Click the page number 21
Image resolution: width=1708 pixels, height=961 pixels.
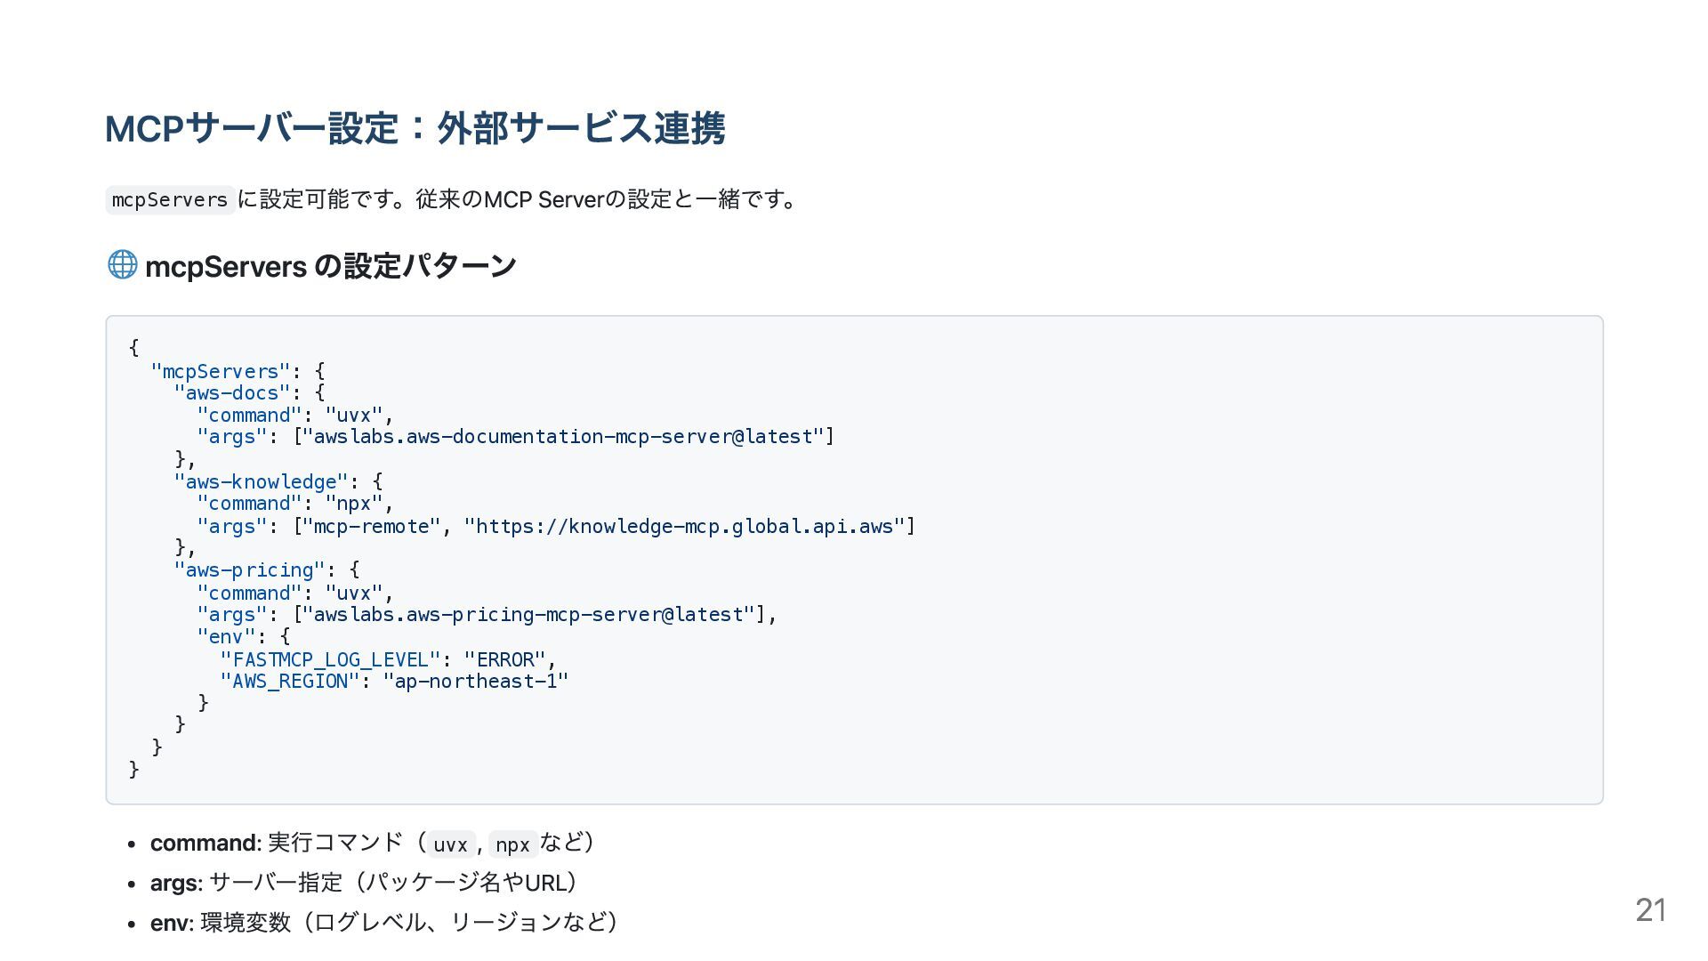click(1651, 909)
